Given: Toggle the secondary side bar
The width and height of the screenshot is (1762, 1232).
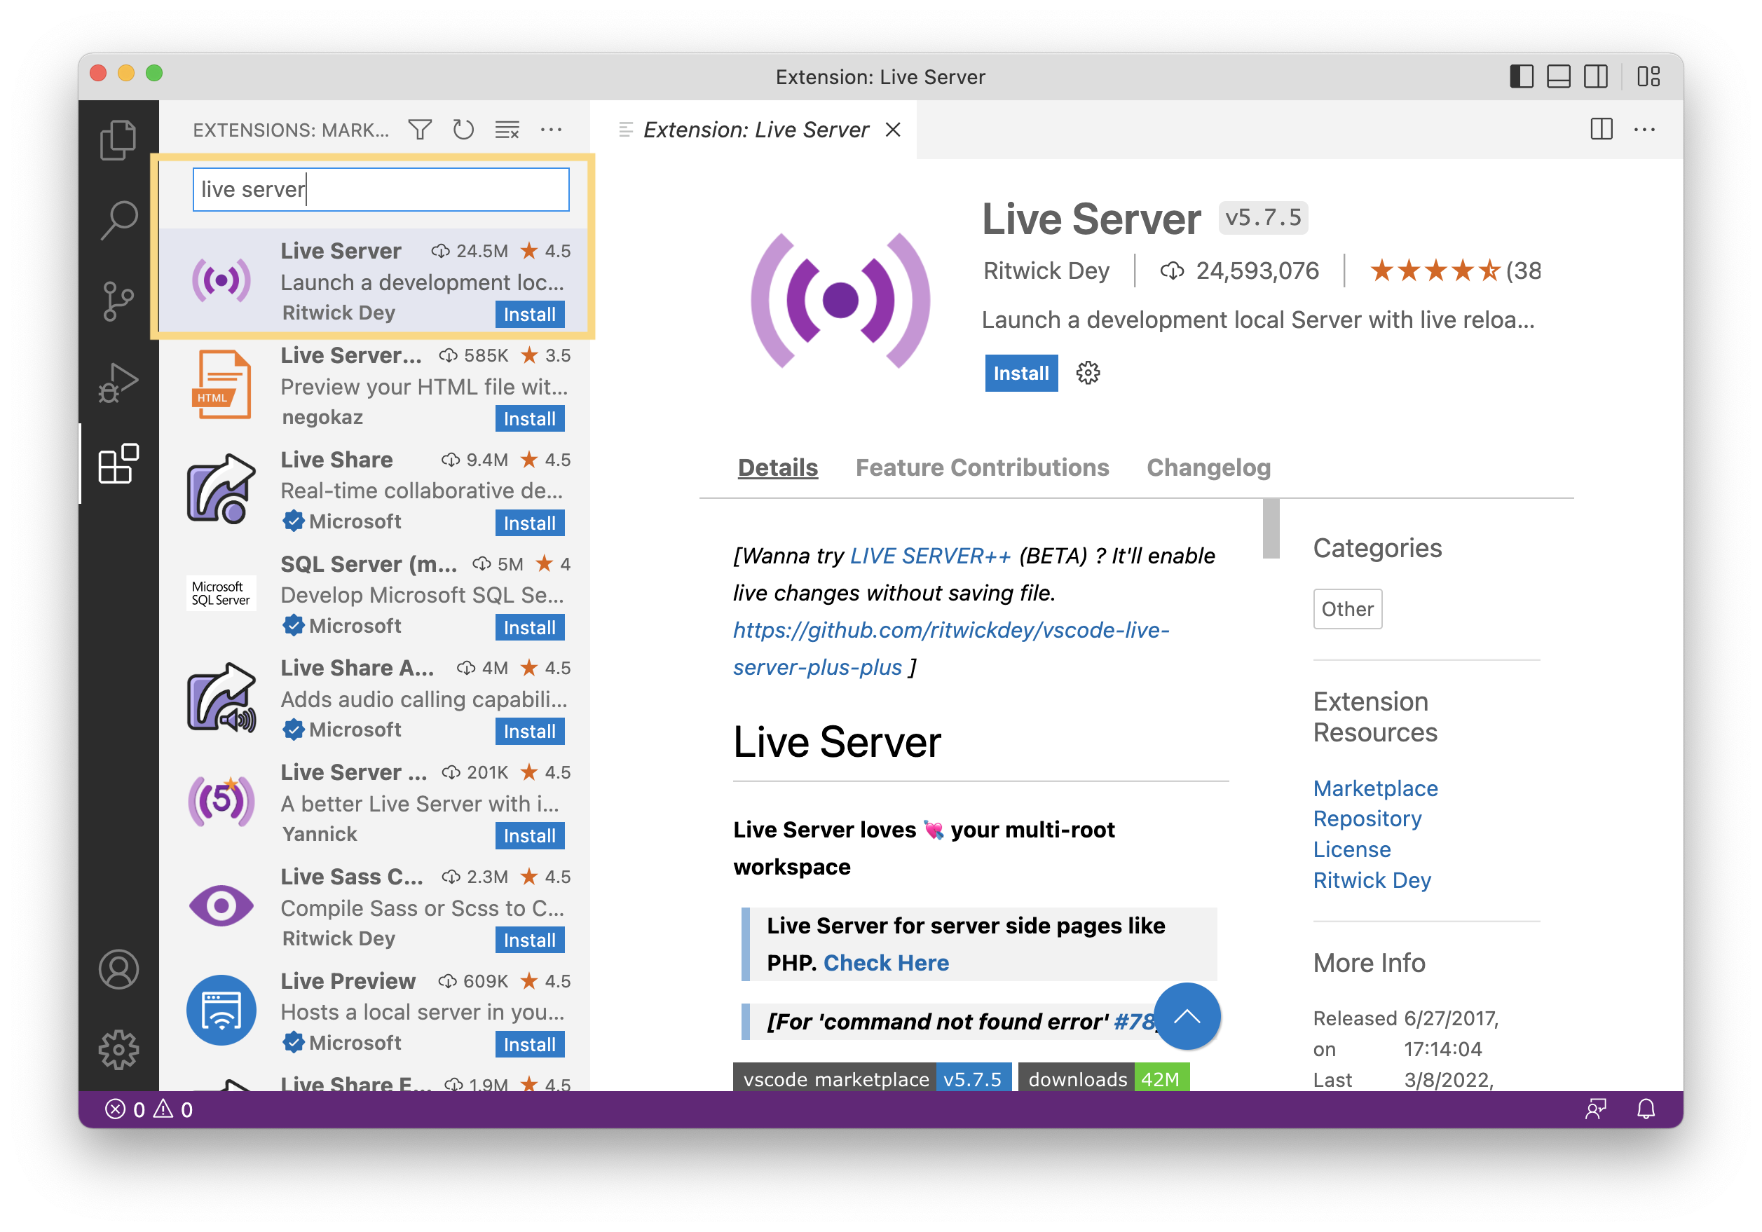Looking at the screenshot, I should coord(1596,76).
